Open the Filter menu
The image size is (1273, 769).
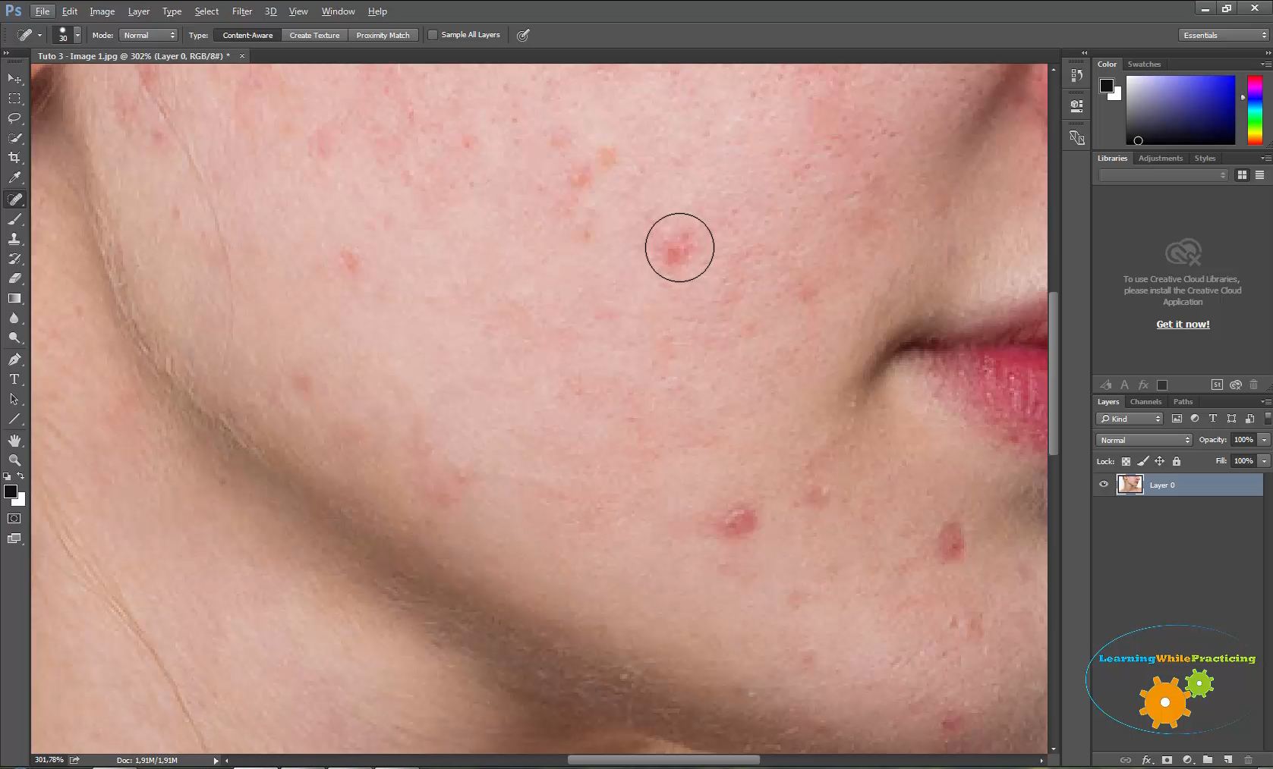pos(242,11)
